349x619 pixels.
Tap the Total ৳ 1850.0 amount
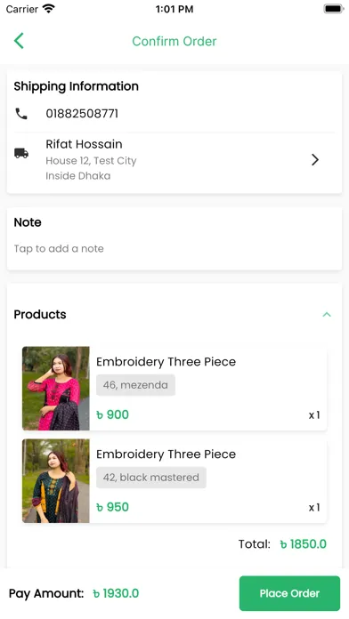(x=304, y=544)
